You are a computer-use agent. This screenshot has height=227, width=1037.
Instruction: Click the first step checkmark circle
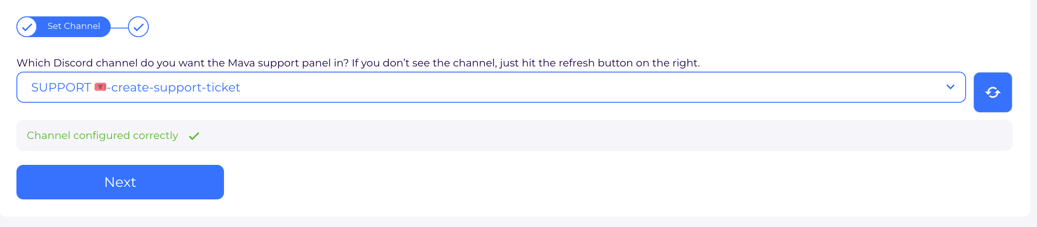point(27,27)
